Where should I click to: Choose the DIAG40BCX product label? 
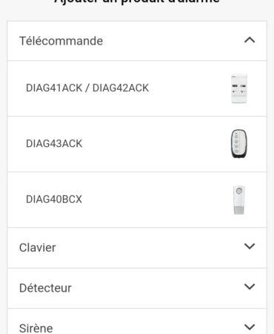[x=54, y=199]
